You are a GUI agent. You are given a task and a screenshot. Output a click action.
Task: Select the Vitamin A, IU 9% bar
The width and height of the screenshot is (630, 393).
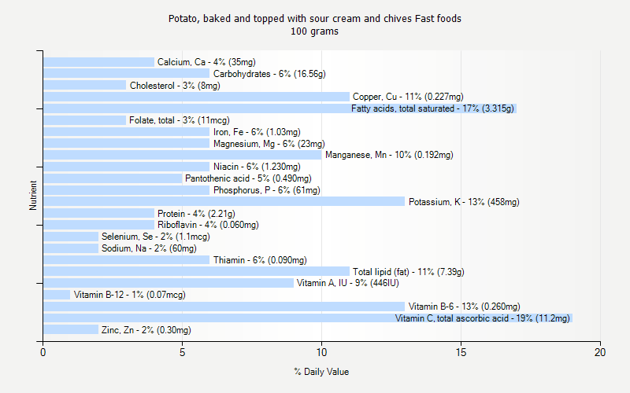[x=169, y=283]
